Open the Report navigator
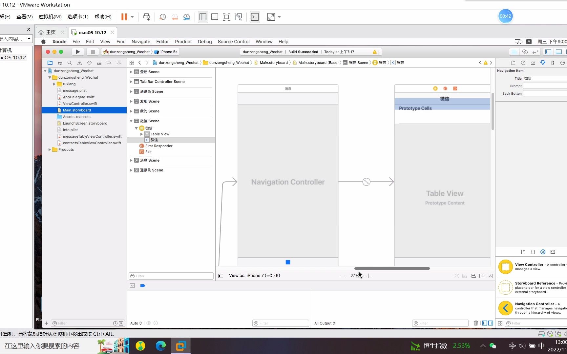 (119, 63)
